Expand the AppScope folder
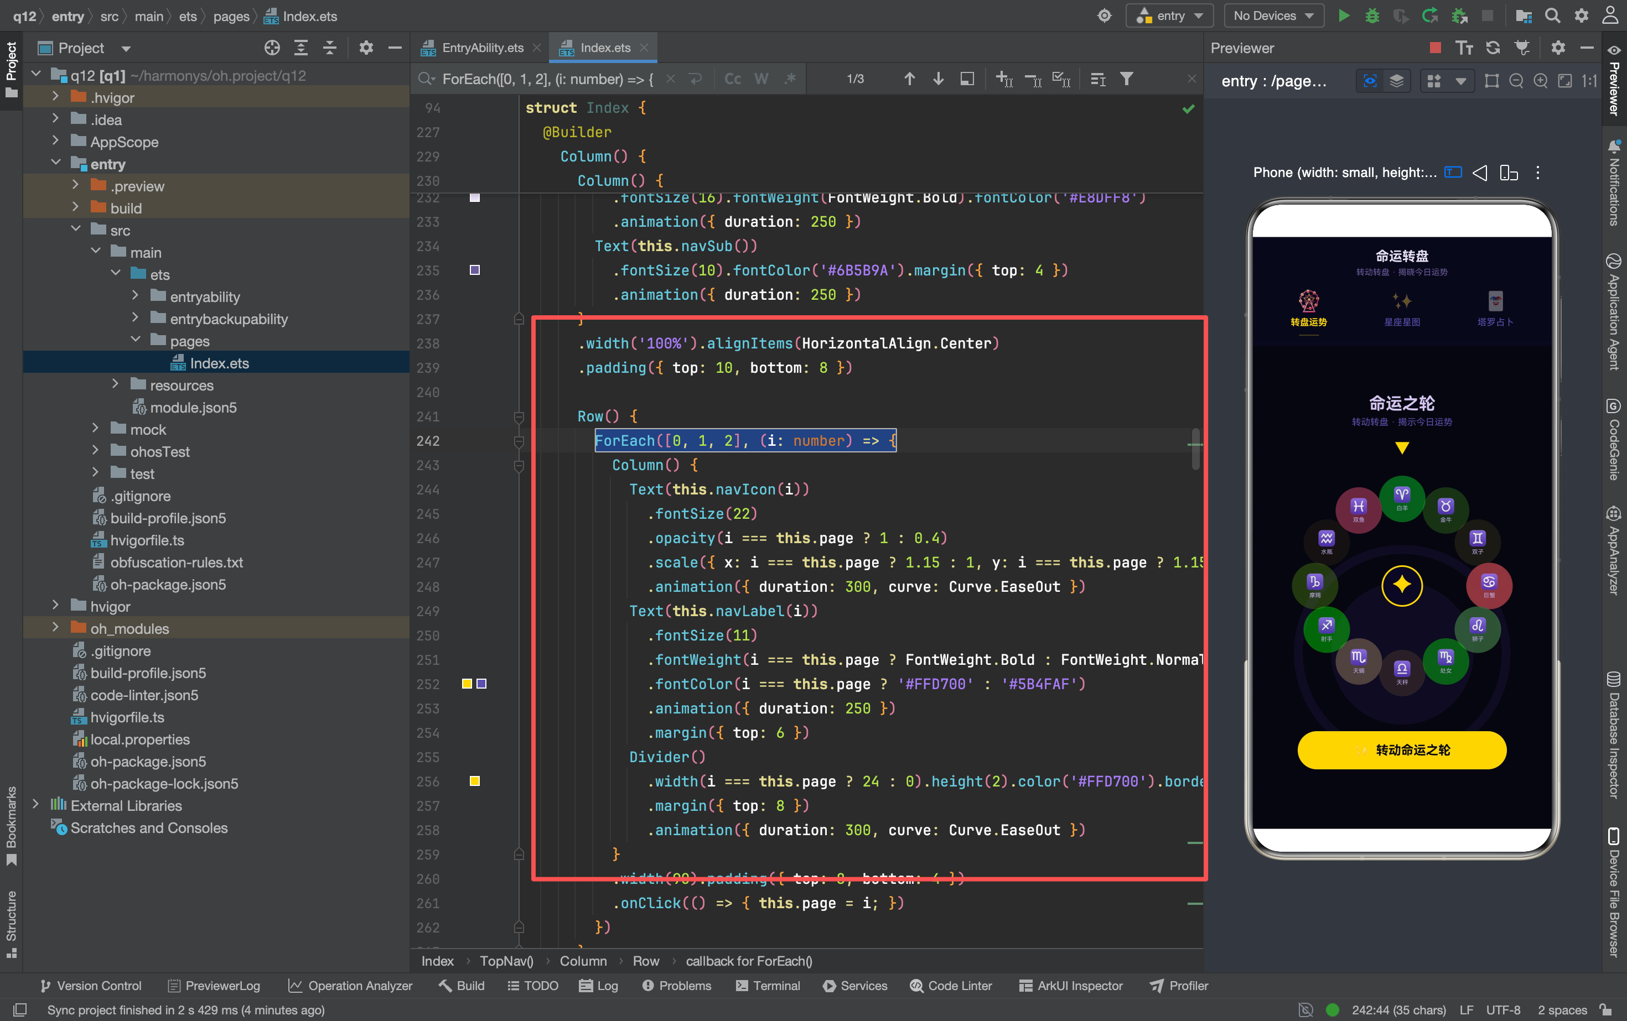The image size is (1627, 1021). 55,142
